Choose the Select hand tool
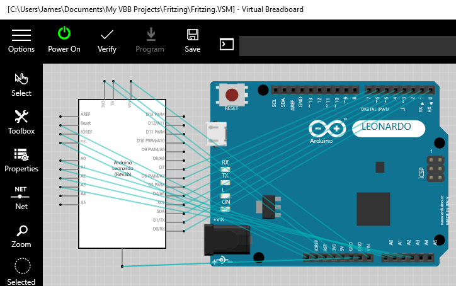456x286 pixels. click(21, 84)
